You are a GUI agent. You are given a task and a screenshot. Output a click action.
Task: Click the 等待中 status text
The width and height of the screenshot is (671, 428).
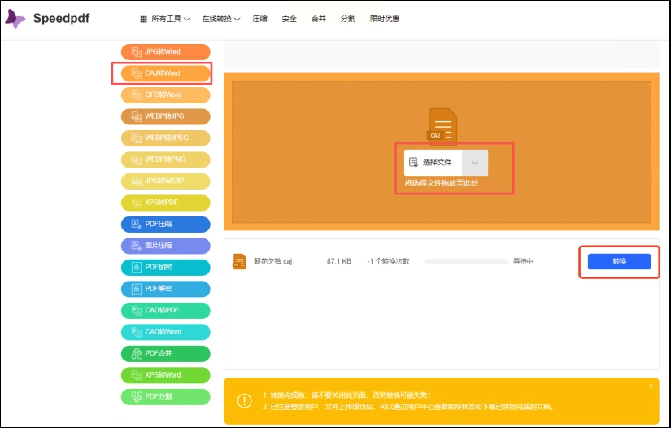(x=523, y=261)
